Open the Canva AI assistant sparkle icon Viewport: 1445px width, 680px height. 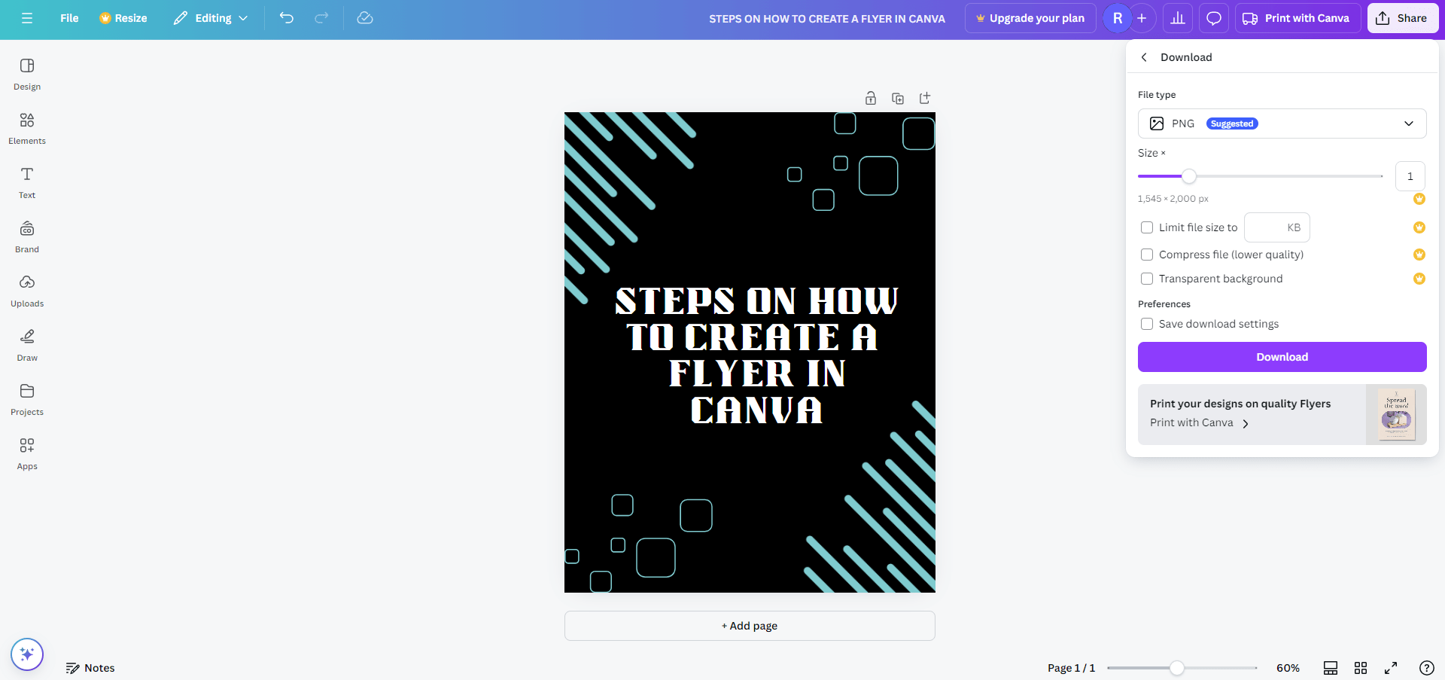click(x=26, y=654)
